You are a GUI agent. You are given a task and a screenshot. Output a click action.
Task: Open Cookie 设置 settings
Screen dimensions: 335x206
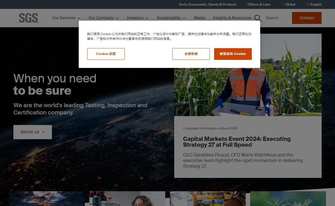[x=106, y=54]
